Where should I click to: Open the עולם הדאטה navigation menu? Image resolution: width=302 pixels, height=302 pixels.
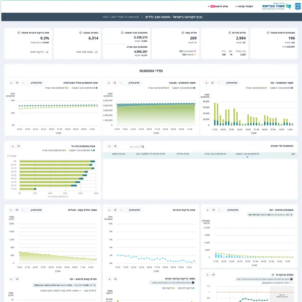218,6
